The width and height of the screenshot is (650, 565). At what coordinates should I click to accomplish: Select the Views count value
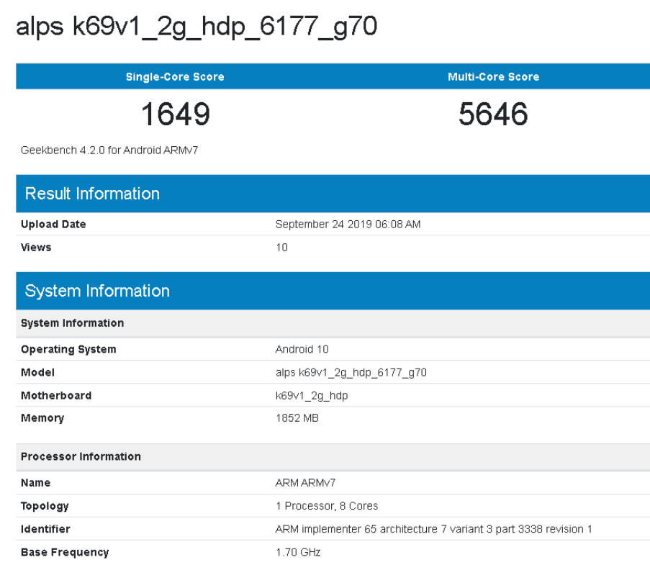point(279,247)
